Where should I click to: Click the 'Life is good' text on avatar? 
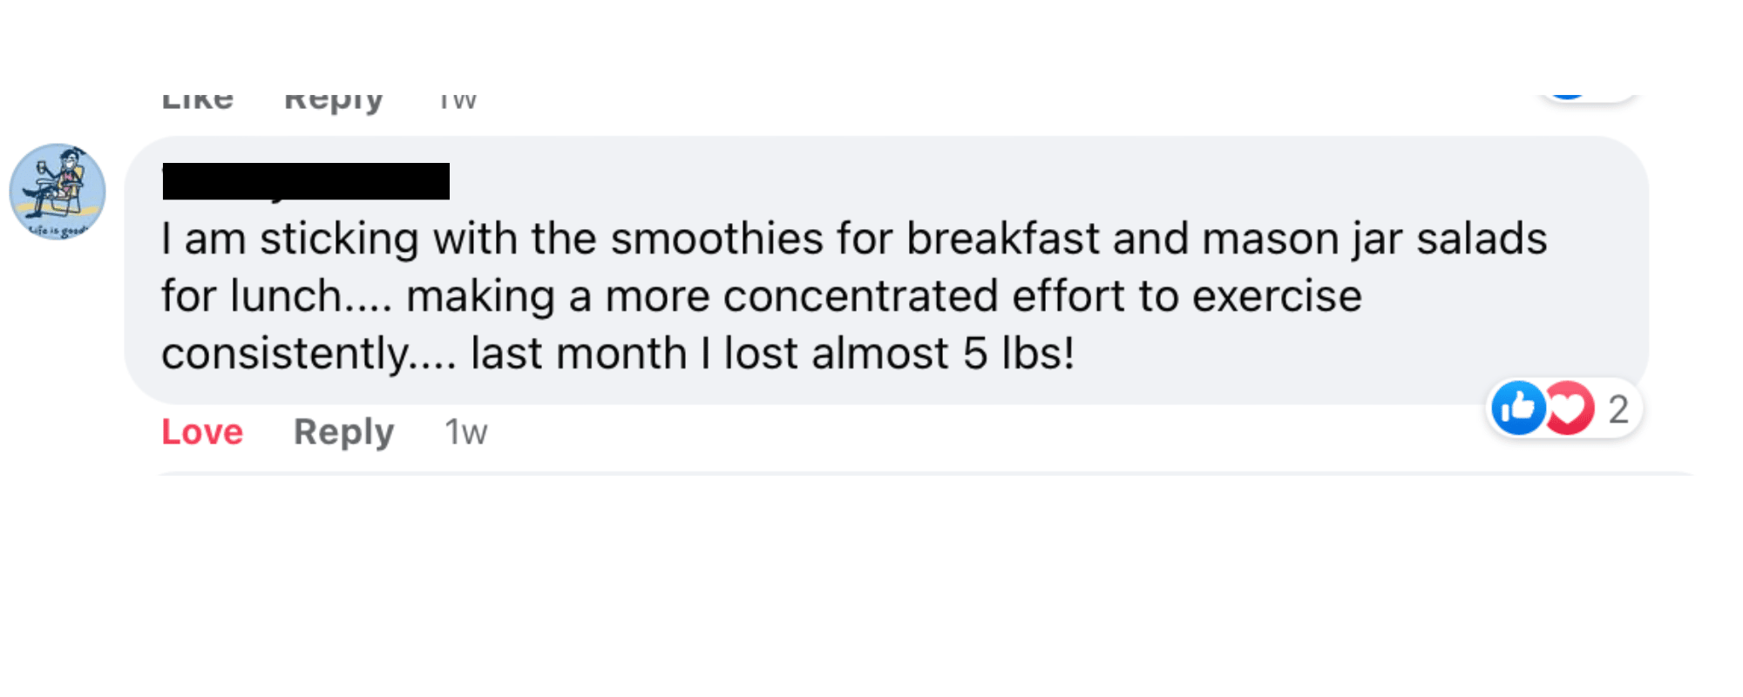coord(58,230)
